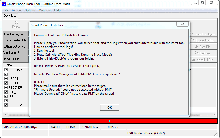Viewport: 220px width, 138px height.
Task: Close the Smart Phone Flash Tool dialog
Action: [183, 24]
